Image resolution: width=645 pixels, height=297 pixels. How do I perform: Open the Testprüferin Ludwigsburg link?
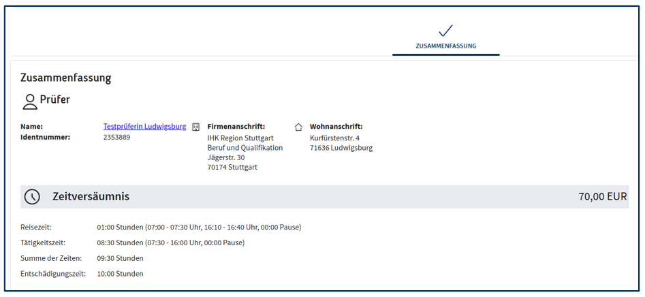tap(144, 127)
